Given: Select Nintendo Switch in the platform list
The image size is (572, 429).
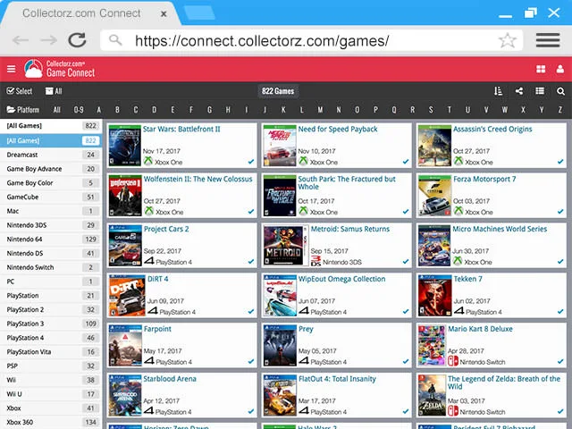Looking at the screenshot, I should [51, 267].
